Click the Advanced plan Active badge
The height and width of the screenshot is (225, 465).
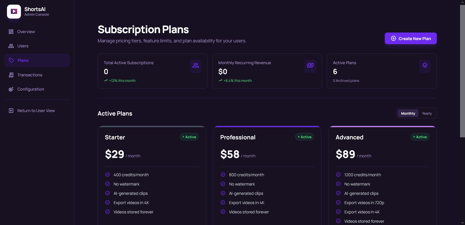pyautogui.click(x=420, y=137)
